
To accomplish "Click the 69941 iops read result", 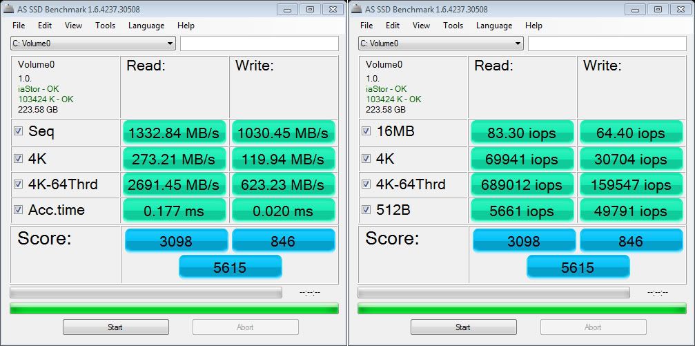I will (522, 158).
